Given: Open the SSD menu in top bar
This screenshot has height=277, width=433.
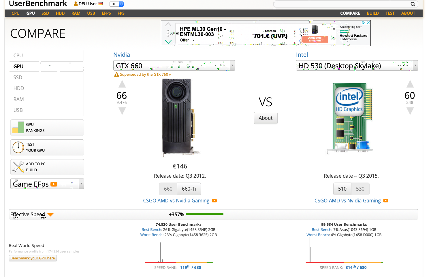Looking at the screenshot, I should pyautogui.click(x=45, y=13).
